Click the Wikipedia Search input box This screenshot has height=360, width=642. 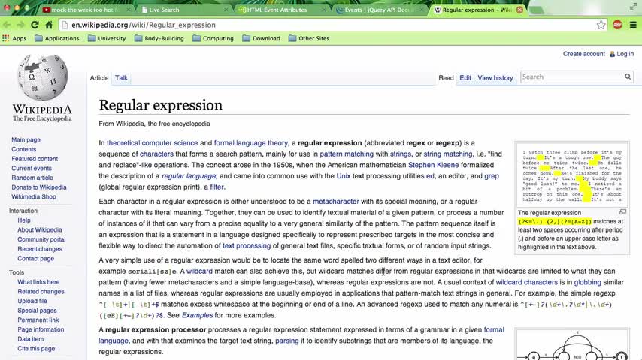(x=572, y=76)
